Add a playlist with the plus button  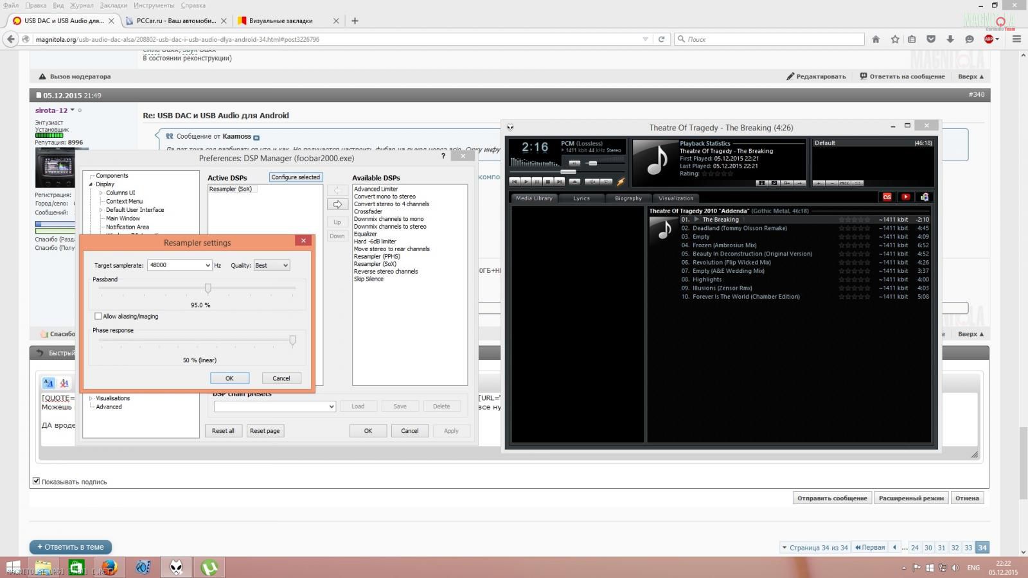819,183
